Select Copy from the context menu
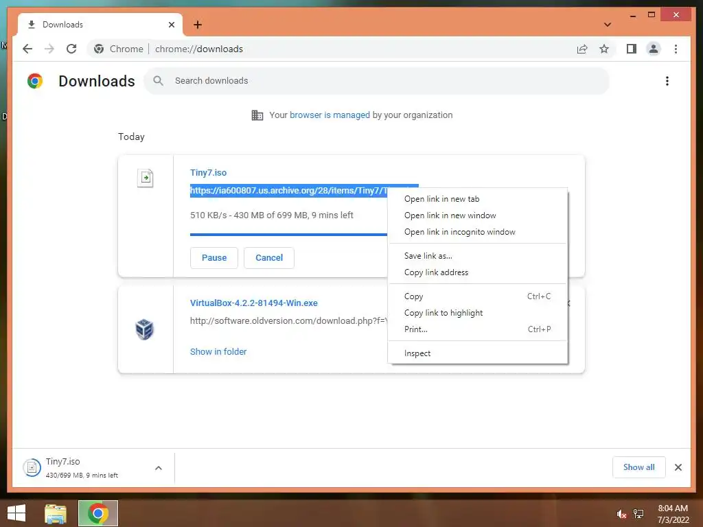This screenshot has width=703, height=527. 478,296
